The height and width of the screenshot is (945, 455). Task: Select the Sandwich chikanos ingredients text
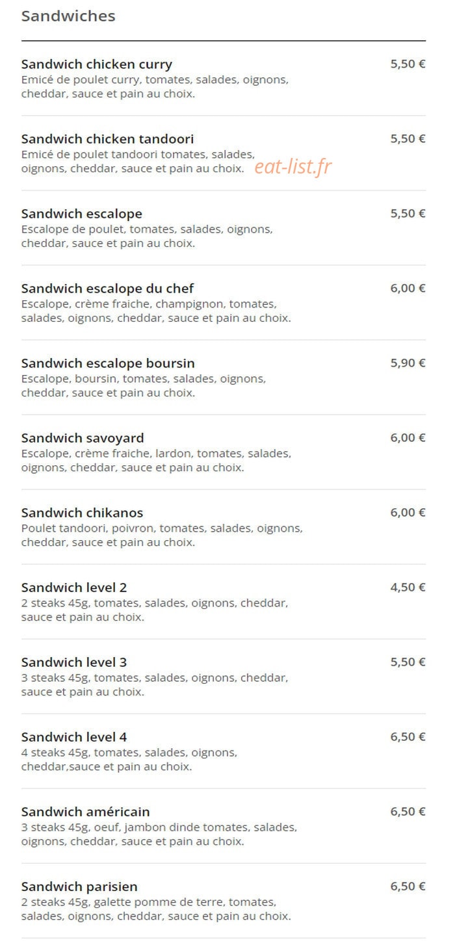pos(162,535)
